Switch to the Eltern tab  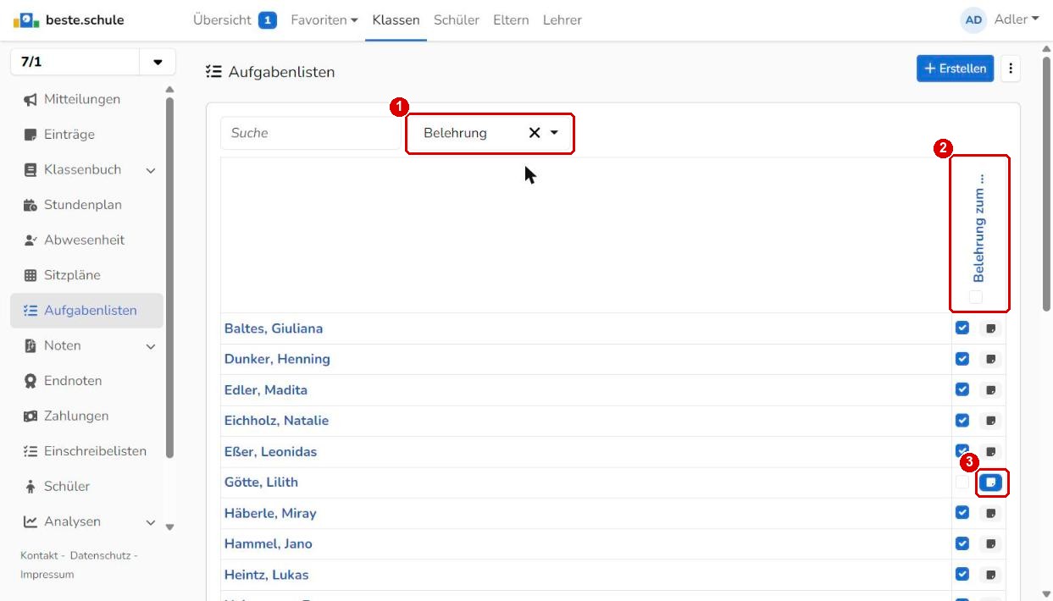coord(511,19)
